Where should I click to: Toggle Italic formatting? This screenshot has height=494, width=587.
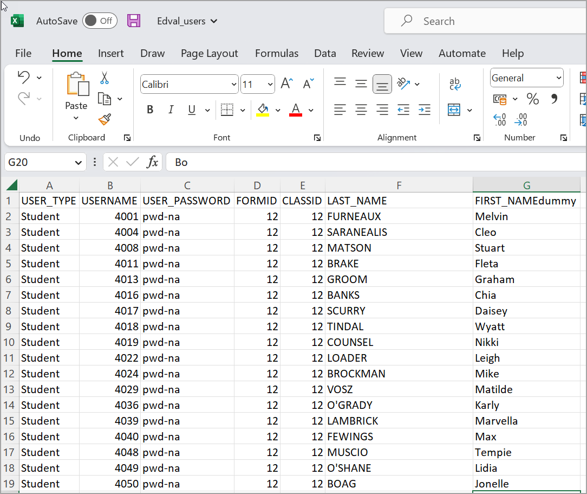tap(171, 110)
